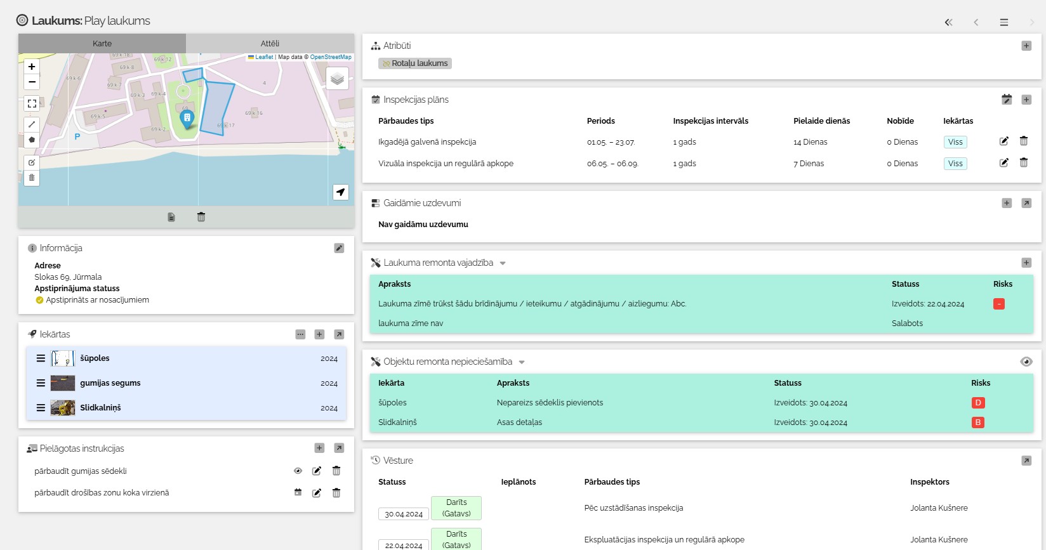Open the OpenStreetMap attribution link
This screenshot has height=550, width=1046.
coord(331,57)
